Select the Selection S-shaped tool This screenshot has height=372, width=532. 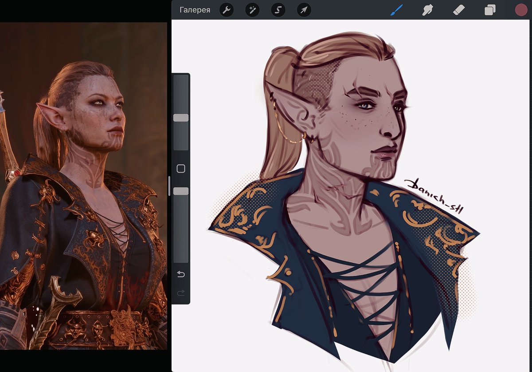278,10
